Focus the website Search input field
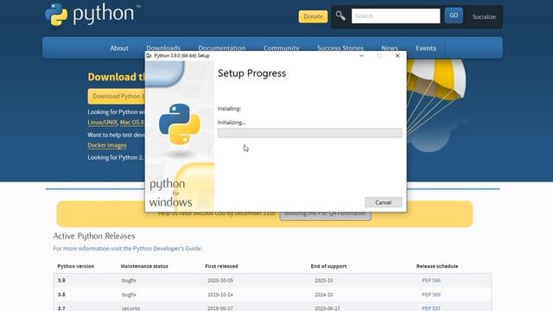Viewport: 553px width, 311px height. (396, 16)
